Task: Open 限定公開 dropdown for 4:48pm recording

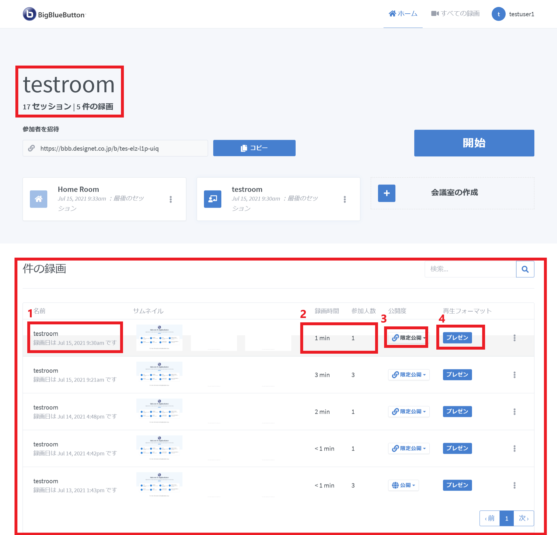Action: coord(408,411)
